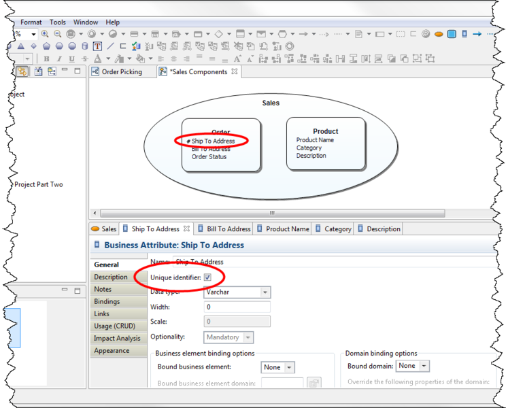This screenshot has height=408, width=508.
Task: Expand the diamond gateway dropdown arrow
Action: (228, 34)
